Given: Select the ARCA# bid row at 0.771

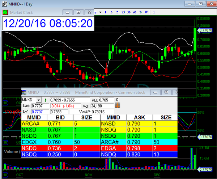Looking at the screenshot, I should pos(60,123).
